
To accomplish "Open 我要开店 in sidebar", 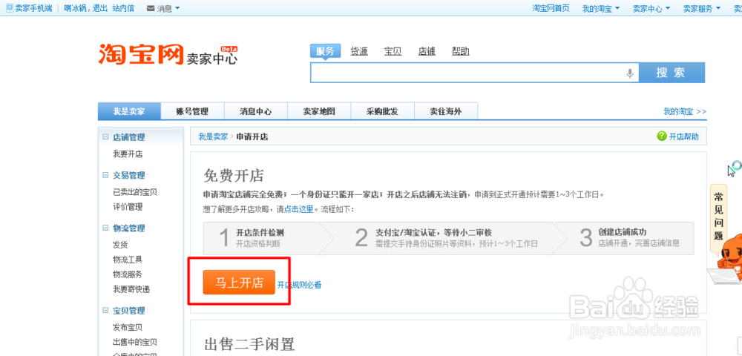I will coord(128,154).
